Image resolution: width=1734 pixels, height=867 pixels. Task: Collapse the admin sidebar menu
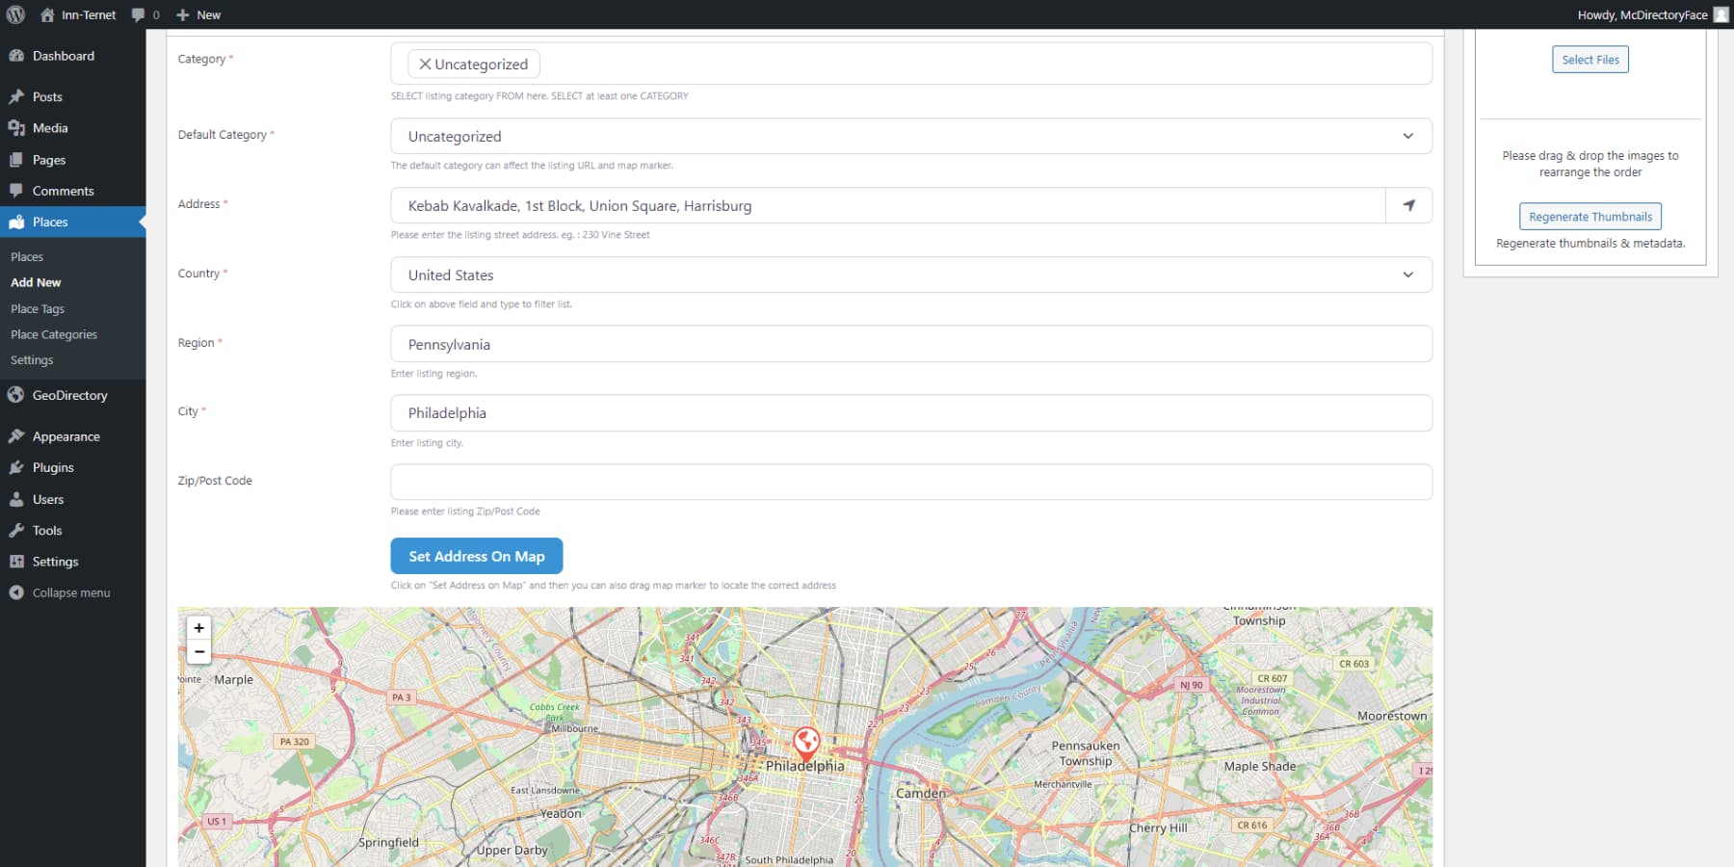point(68,592)
